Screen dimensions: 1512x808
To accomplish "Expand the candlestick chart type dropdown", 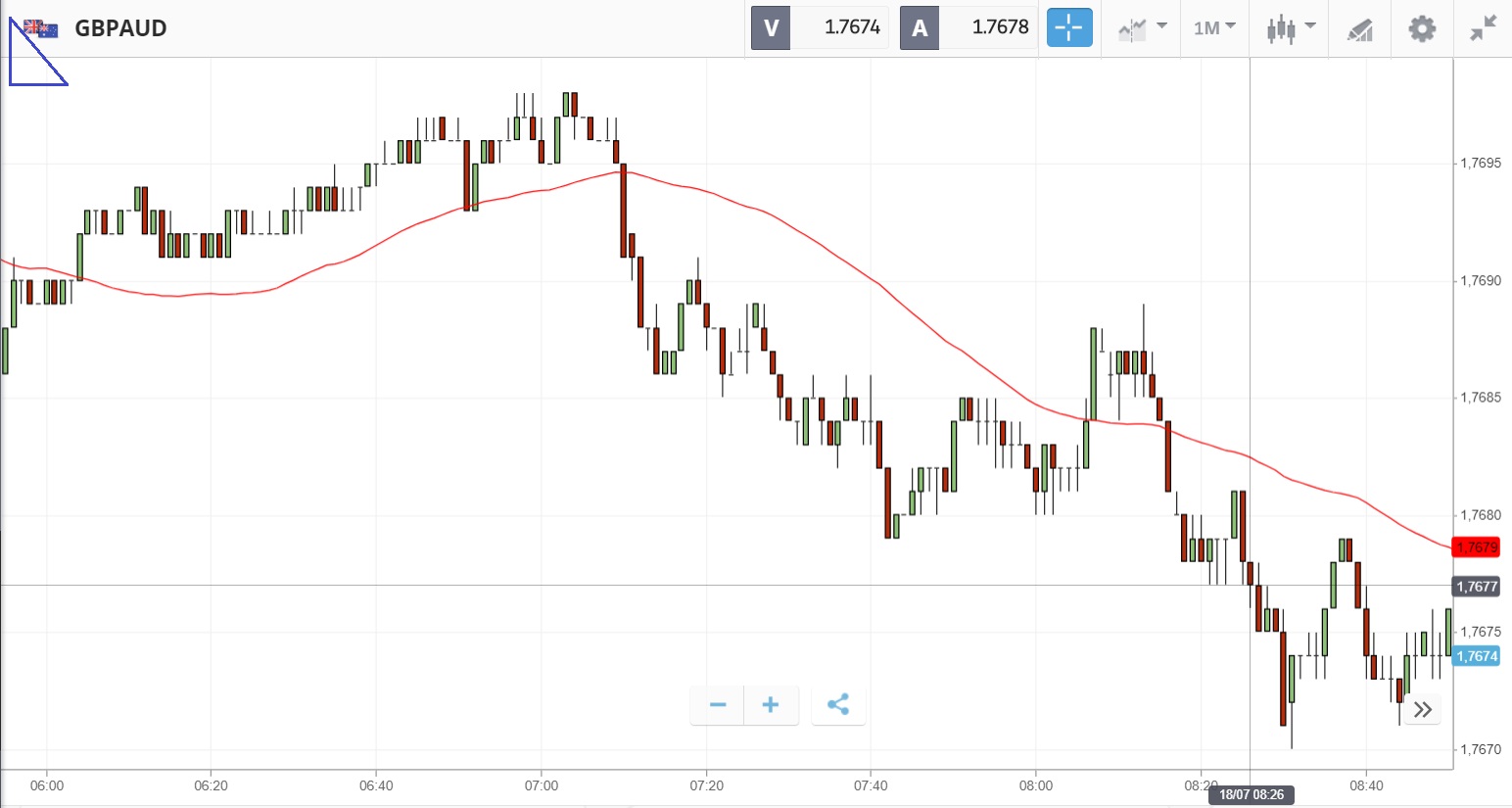I will coord(1290,27).
